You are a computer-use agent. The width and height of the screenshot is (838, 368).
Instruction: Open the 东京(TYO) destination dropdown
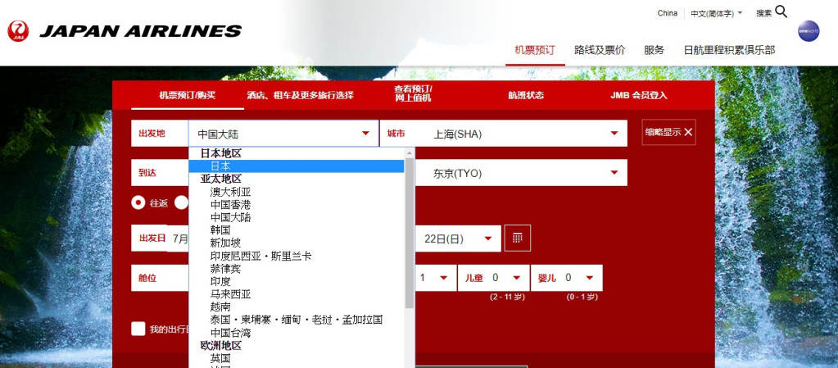pos(614,173)
